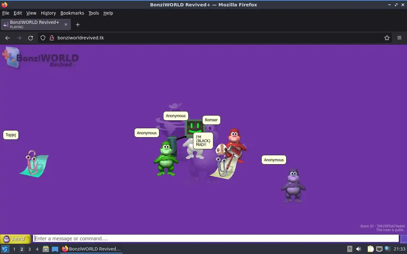The image size is (407, 254).
Task: Select the BonziWORLD Revived+ browser tab
Action: click(36, 24)
